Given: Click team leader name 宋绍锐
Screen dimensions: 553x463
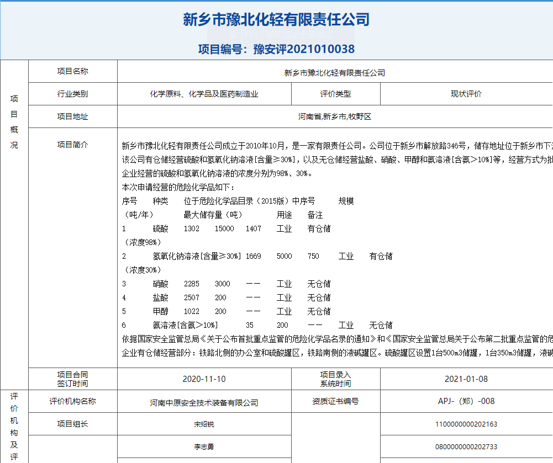Looking at the screenshot, I should point(204,424).
